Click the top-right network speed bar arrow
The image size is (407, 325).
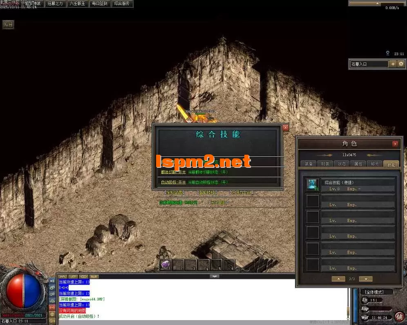click(x=377, y=3)
